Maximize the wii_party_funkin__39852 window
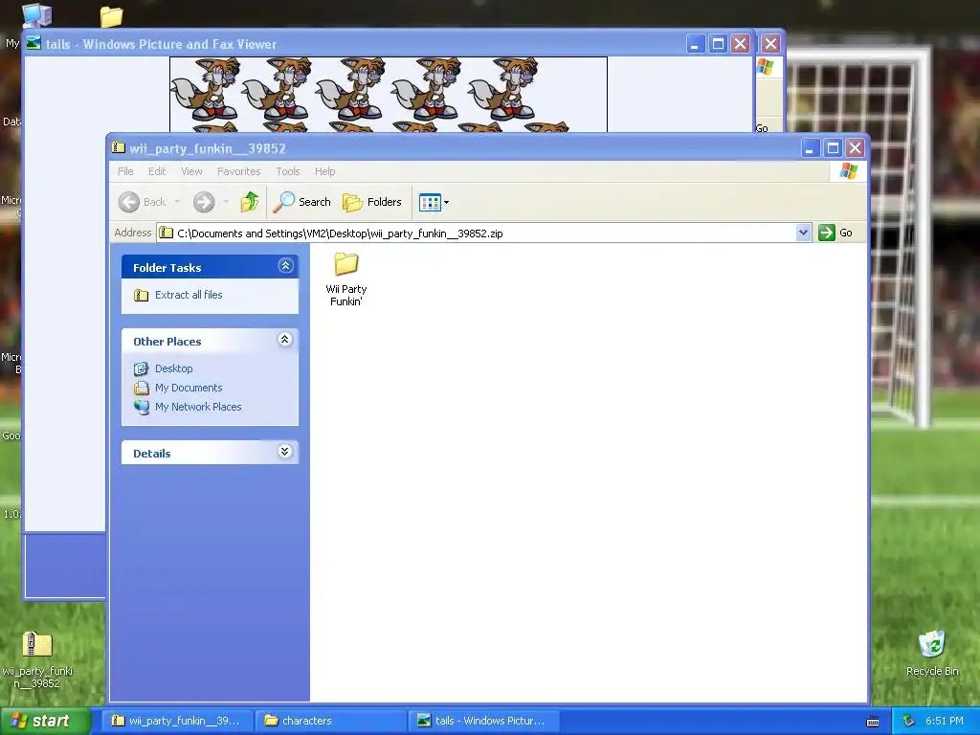 pos(834,148)
